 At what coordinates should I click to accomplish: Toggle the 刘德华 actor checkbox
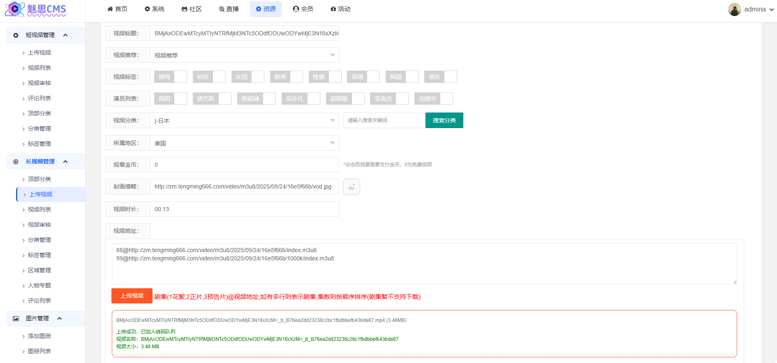tap(434, 99)
